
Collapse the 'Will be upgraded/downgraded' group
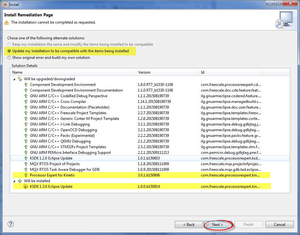(14, 79)
